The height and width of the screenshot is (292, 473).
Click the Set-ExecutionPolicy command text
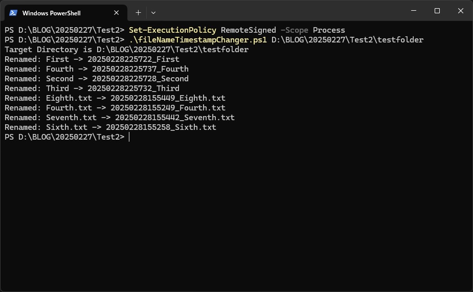pos(172,30)
